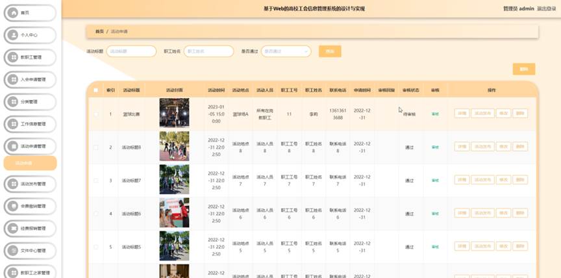Viewport: 561px width, 278px height.
Task: Click the green 审核 link in 活动标题7 row
Action: pos(435,181)
